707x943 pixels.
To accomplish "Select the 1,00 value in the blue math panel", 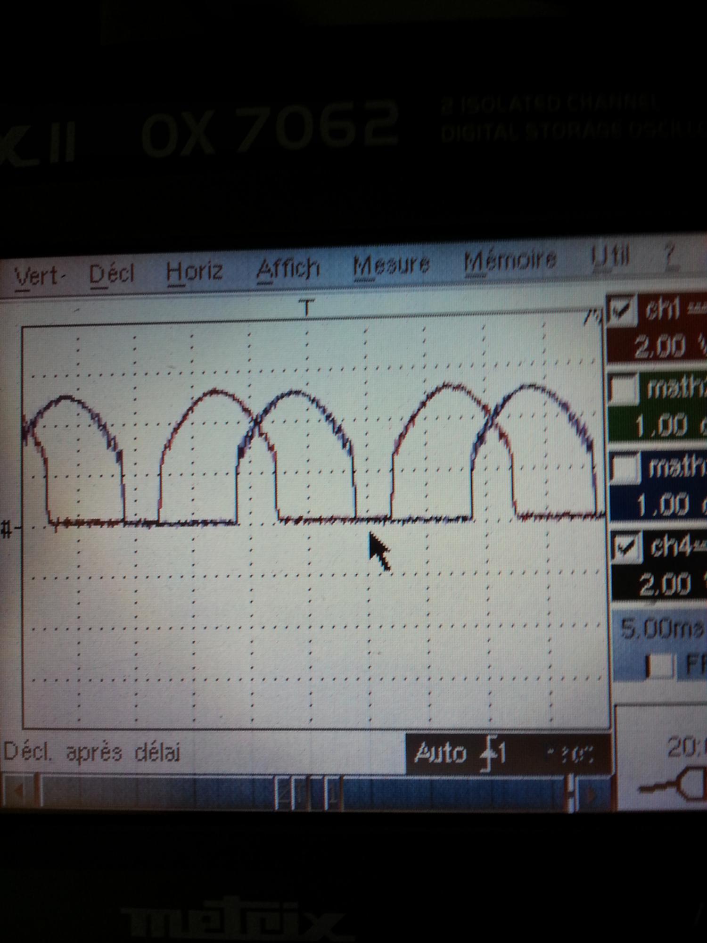I will point(663,505).
